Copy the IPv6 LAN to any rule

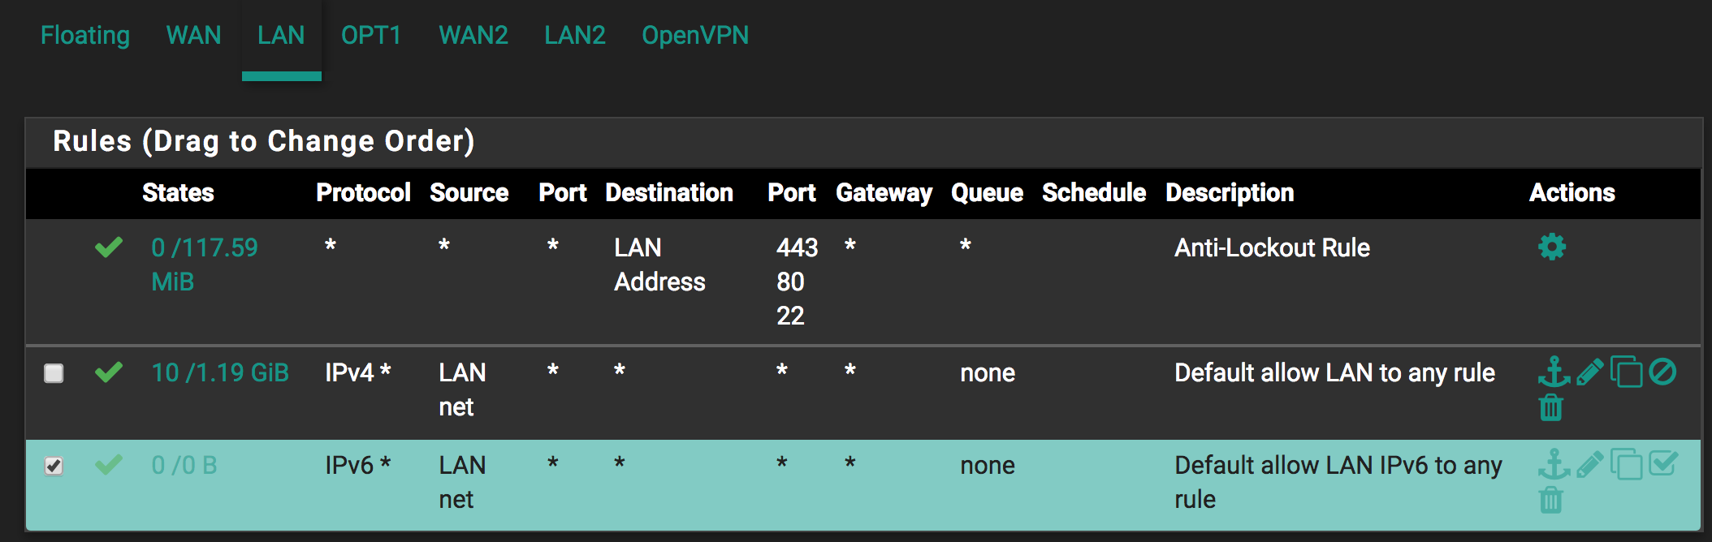(x=1626, y=465)
